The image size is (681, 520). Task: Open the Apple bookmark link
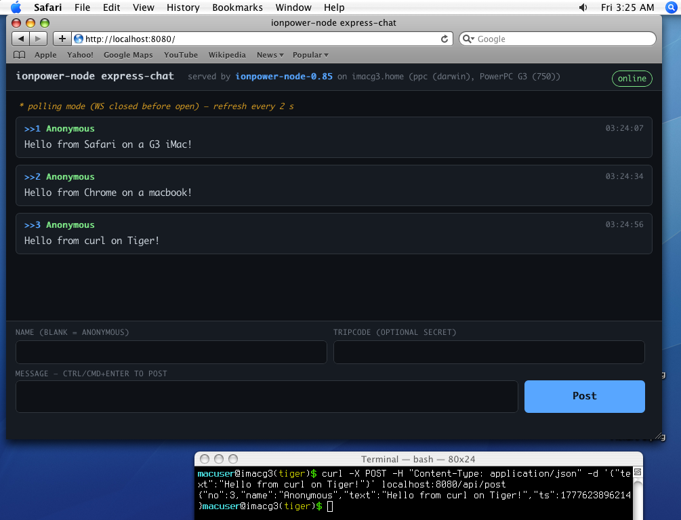45,55
